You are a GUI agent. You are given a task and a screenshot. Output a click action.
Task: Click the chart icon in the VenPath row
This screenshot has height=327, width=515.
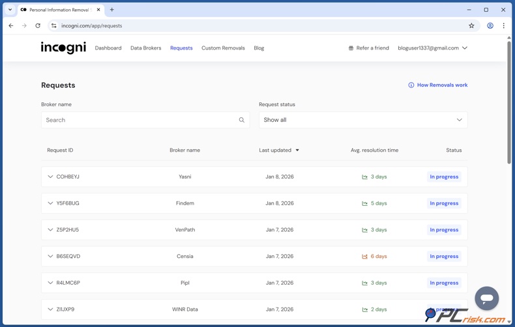(364, 230)
